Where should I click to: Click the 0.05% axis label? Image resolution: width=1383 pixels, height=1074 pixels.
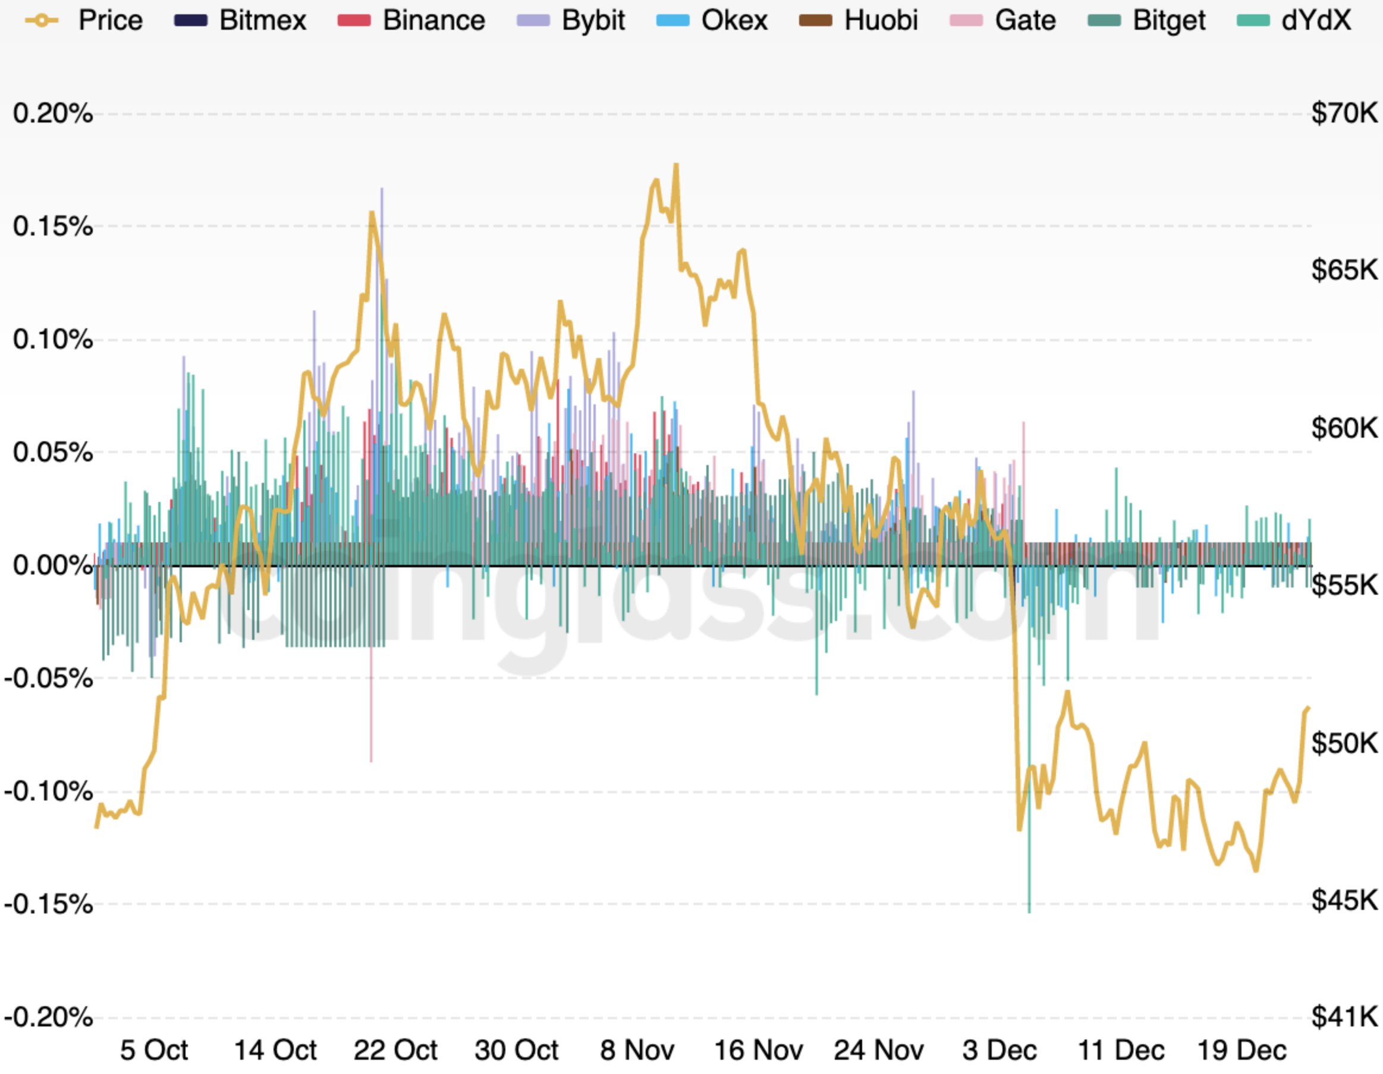(x=52, y=453)
